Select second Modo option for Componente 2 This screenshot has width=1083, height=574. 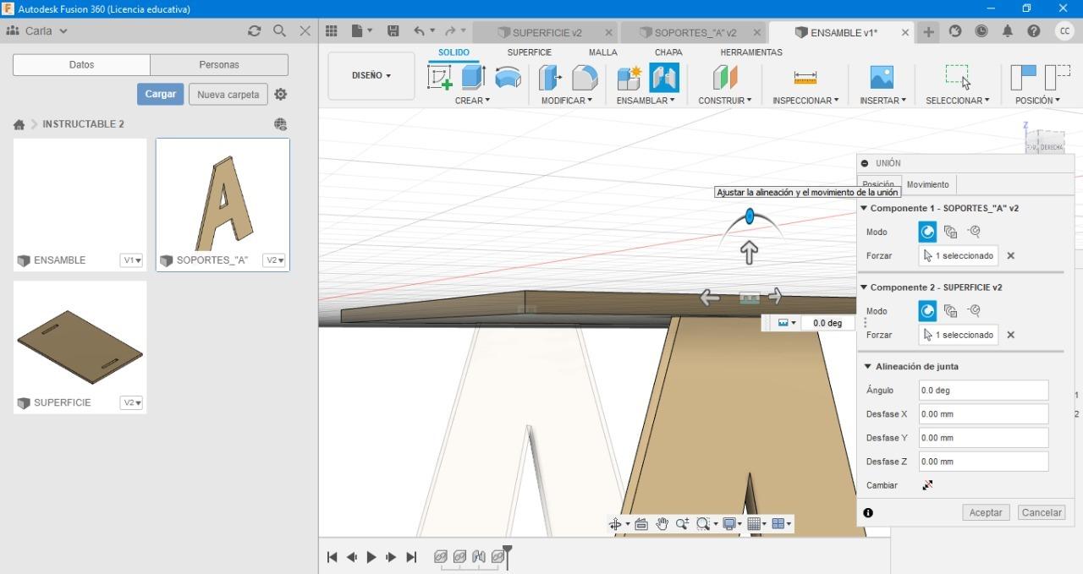pos(950,311)
